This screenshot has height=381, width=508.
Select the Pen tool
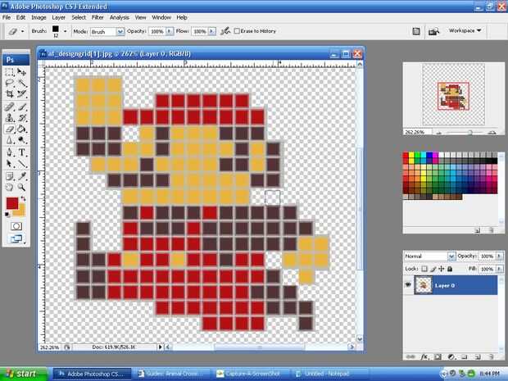point(10,152)
